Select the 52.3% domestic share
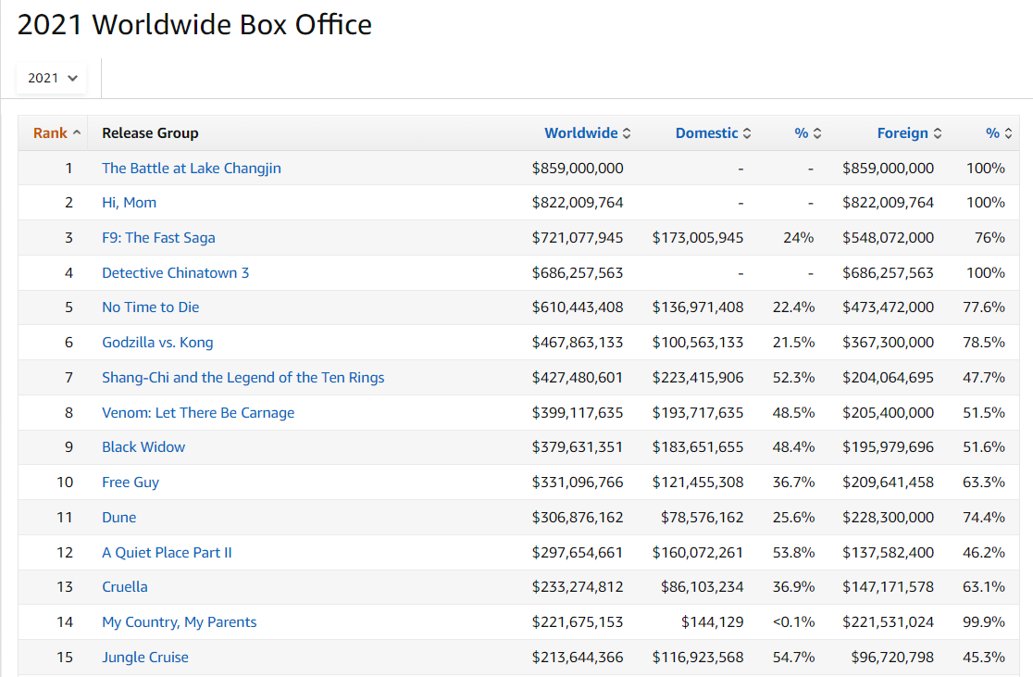The width and height of the screenshot is (1033, 677). coord(794,377)
